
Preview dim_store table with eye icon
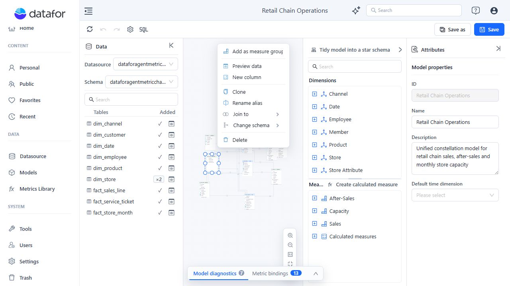point(171,179)
